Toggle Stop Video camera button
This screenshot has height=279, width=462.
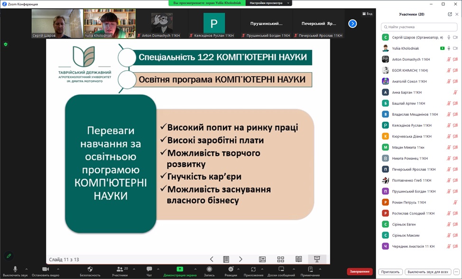(x=46, y=269)
